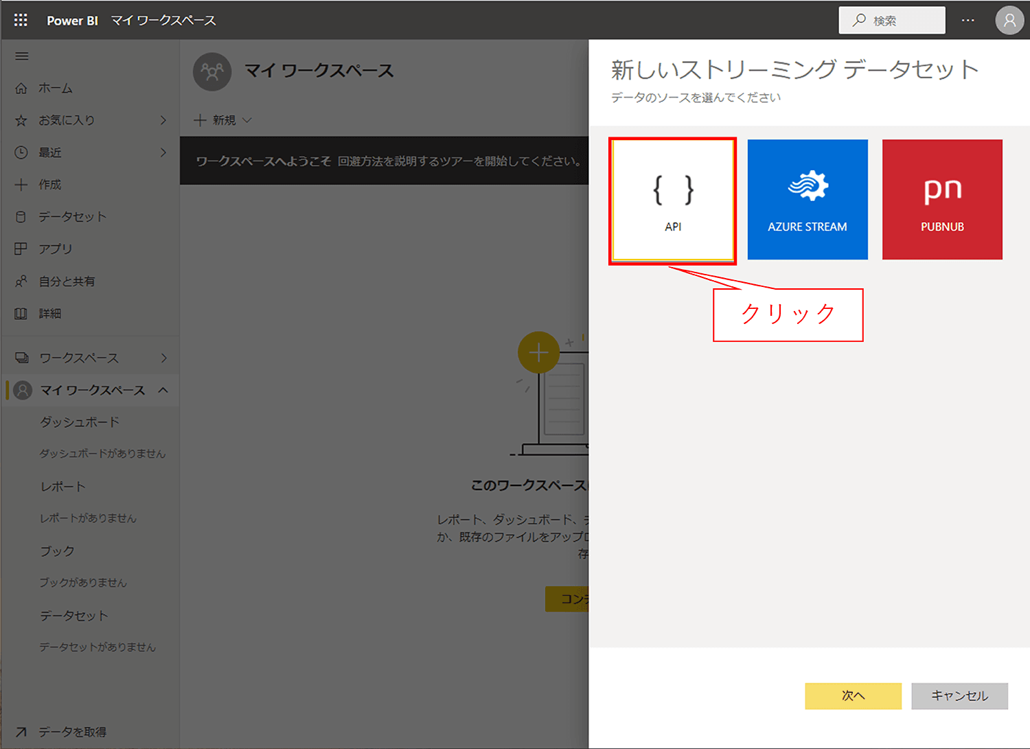Click the キャンセル button

pos(959,696)
